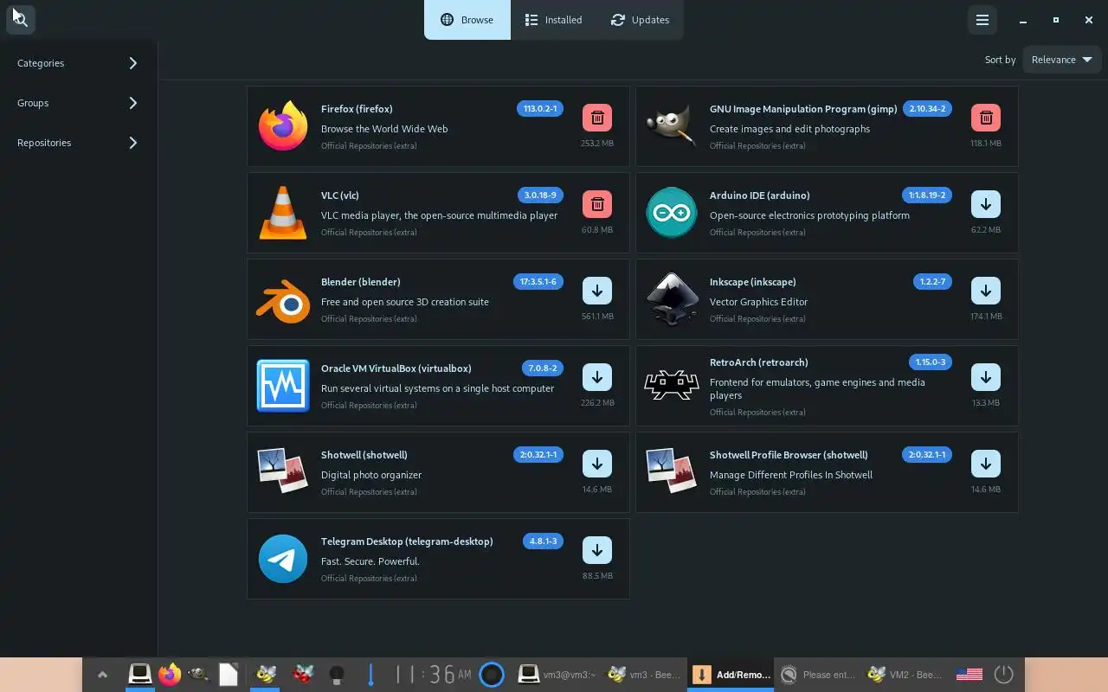
Task: Click Inkscape version badge 1.2.2-7
Action: pyautogui.click(x=932, y=282)
